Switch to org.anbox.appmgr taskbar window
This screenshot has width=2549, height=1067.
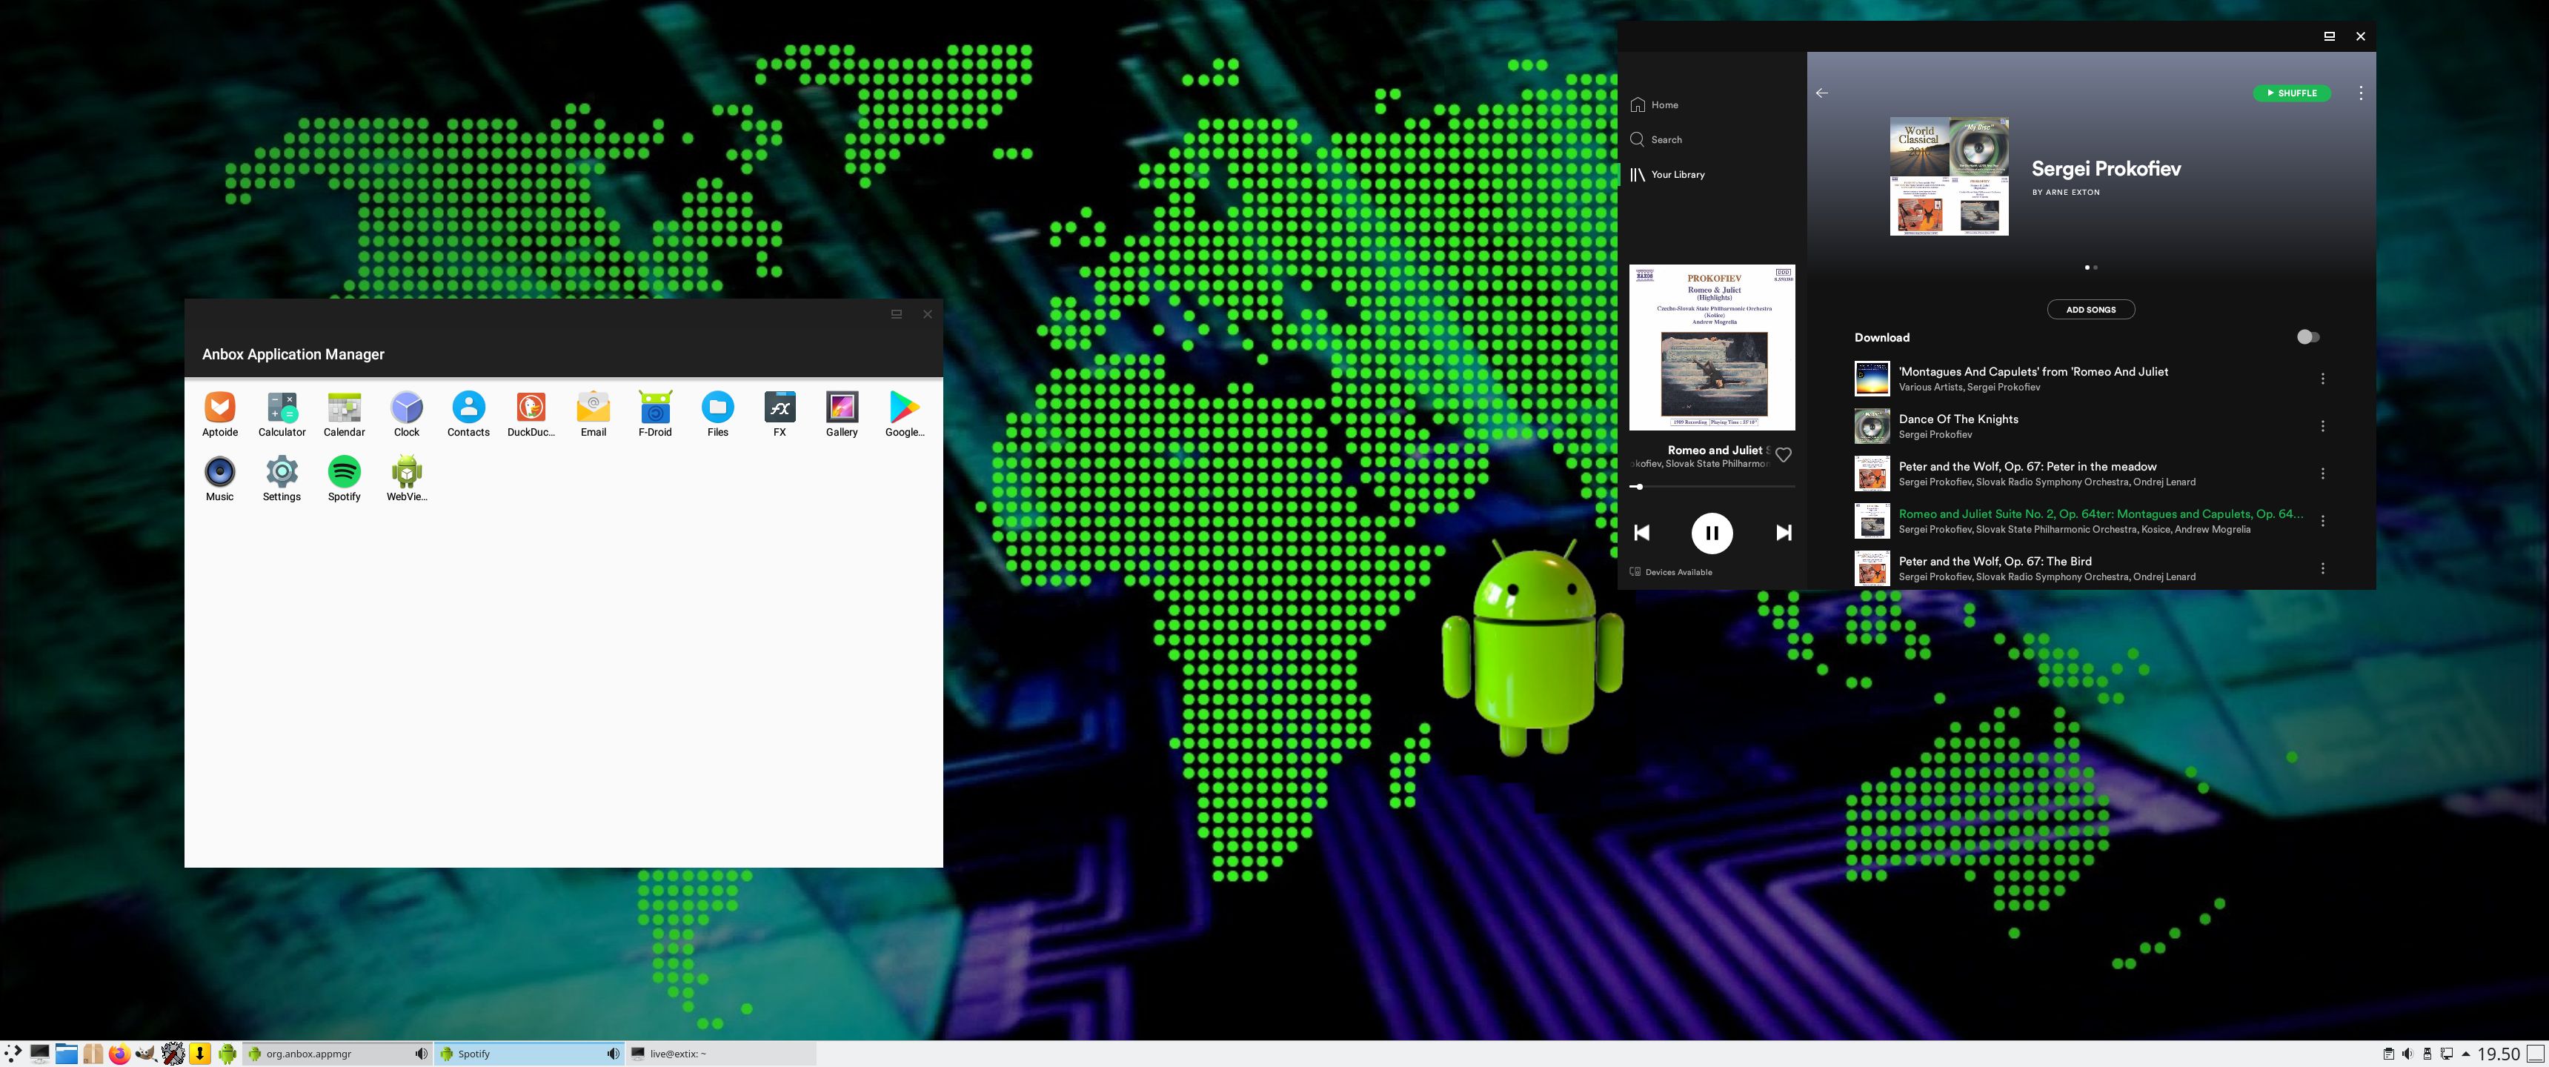pos(337,1054)
